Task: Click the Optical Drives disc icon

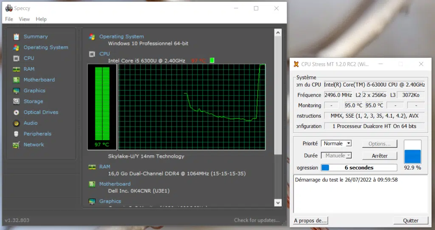Action: click(x=17, y=112)
